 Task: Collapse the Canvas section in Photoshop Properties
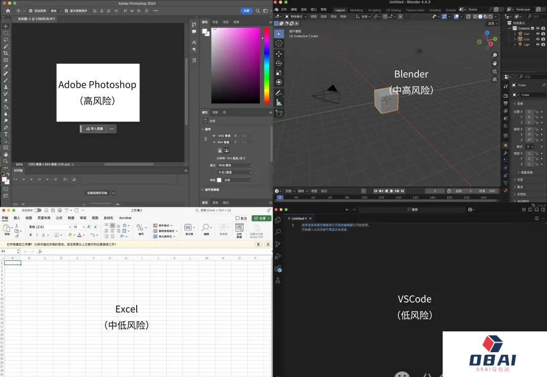coord(203,129)
